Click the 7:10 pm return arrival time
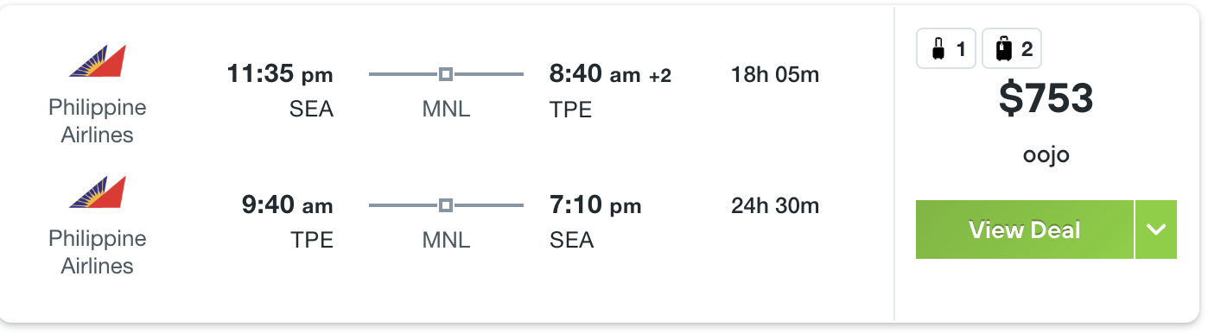The height and width of the screenshot is (333, 1208). pyautogui.click(x=595, y=206)
